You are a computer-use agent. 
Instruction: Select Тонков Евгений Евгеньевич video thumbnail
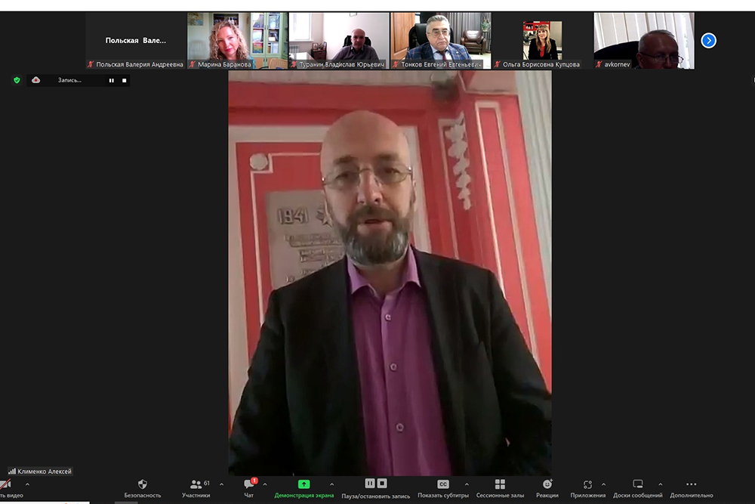[x=440, y=36]
